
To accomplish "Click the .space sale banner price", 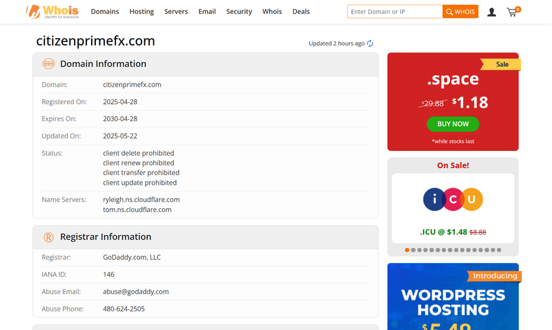I will (x=470, y=103).
